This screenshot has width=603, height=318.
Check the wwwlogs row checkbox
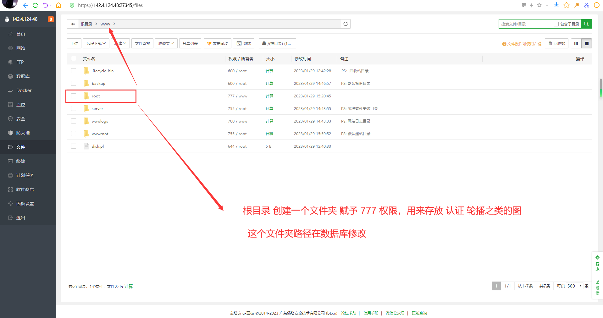click(x=74, y=121)
